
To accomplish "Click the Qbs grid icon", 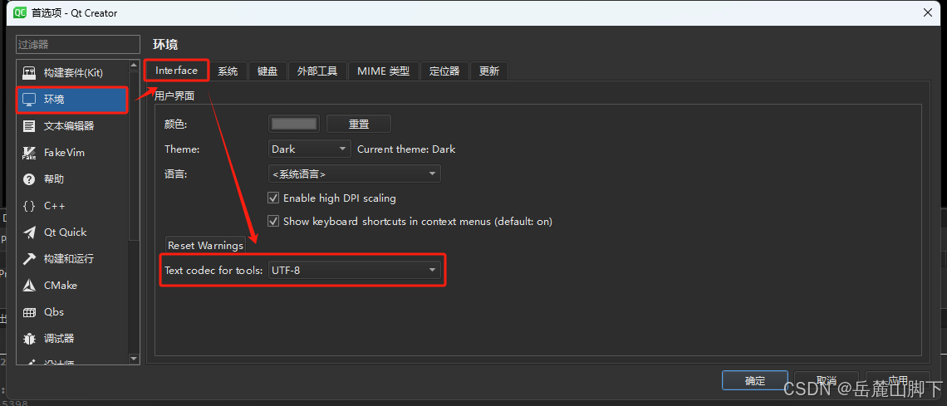I will point(29,312).
